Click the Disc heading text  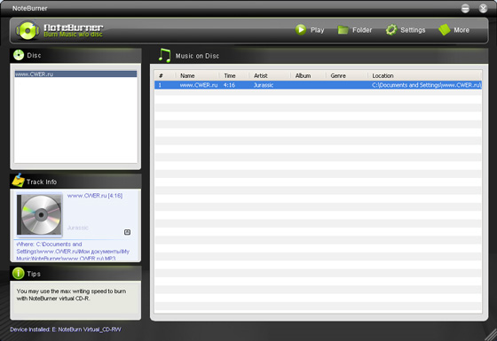(34, 55)
